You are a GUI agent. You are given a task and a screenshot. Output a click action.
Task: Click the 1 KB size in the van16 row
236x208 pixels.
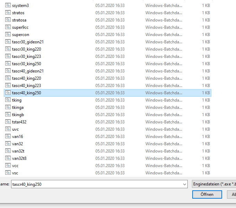coord(206,137)
